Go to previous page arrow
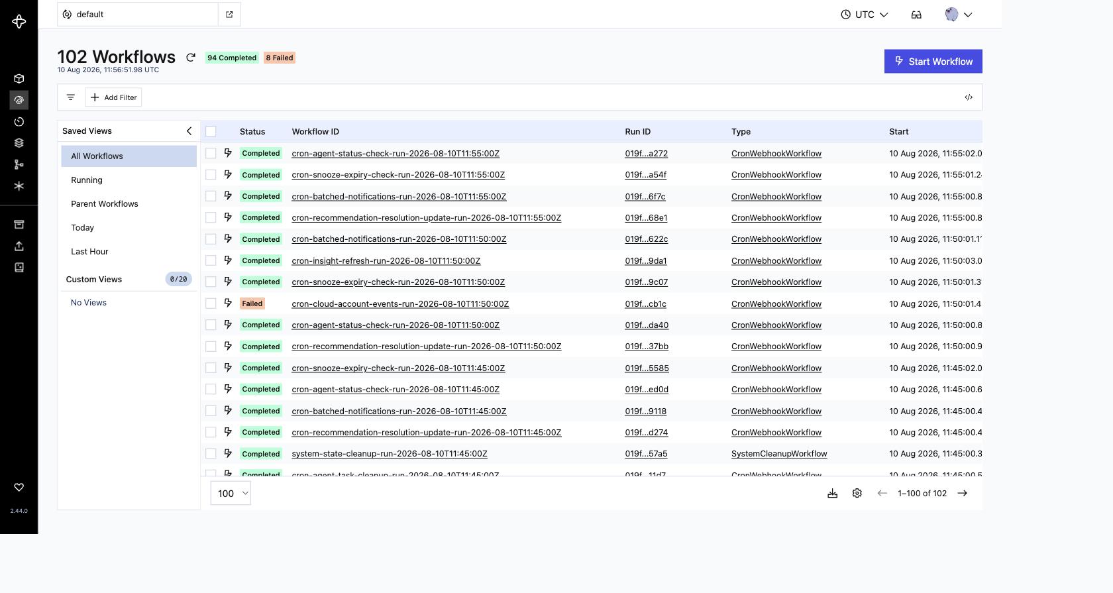 tap(882, 494)
